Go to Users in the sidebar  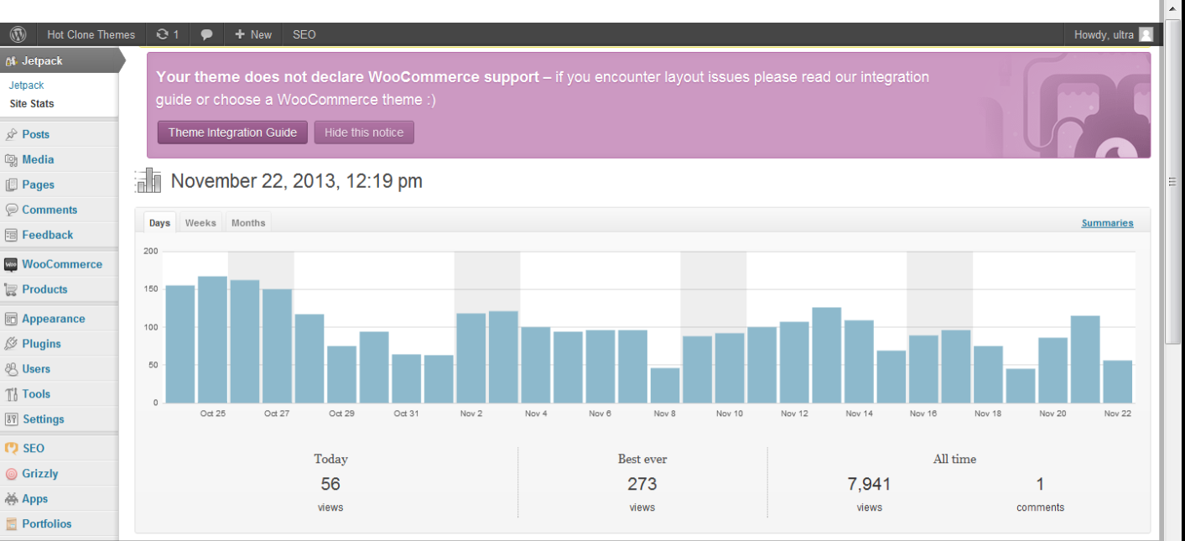pos(36,369)
